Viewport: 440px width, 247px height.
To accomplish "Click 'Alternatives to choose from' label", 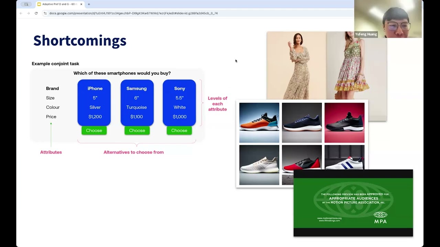I will click(134, 152).
